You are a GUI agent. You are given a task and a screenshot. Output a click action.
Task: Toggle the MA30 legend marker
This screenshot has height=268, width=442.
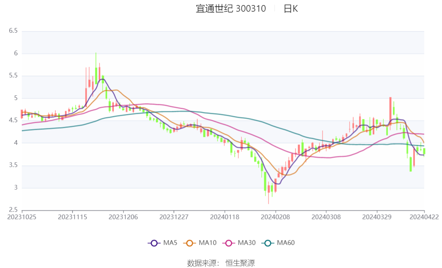coord(229,243)
